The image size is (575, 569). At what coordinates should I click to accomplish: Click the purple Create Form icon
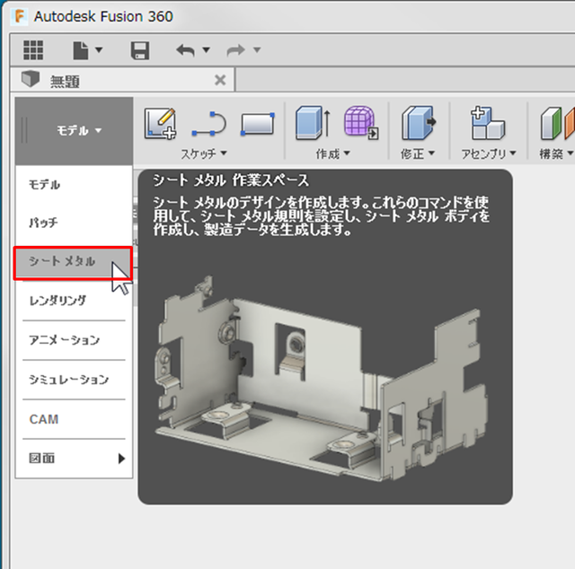click(x=361, y=123)
